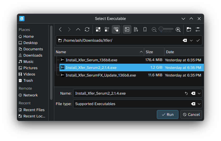The height and width of the screenshot is (141, 221).
Task: Select Recent Files in the sidebar
Action: click(x=34, y=110)
